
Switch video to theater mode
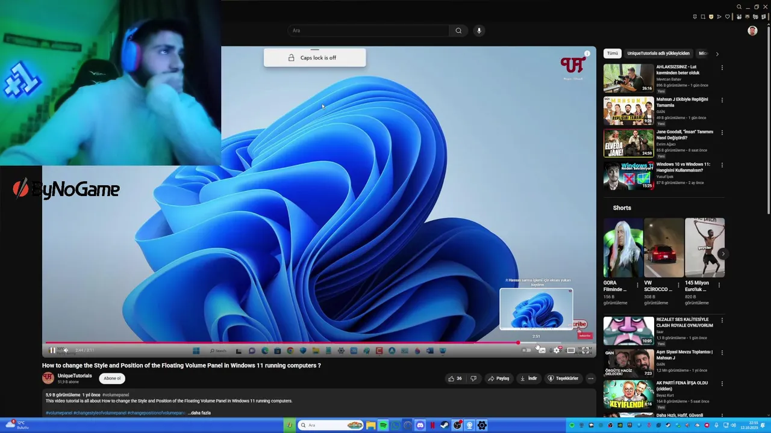click(x=570, y=350)
